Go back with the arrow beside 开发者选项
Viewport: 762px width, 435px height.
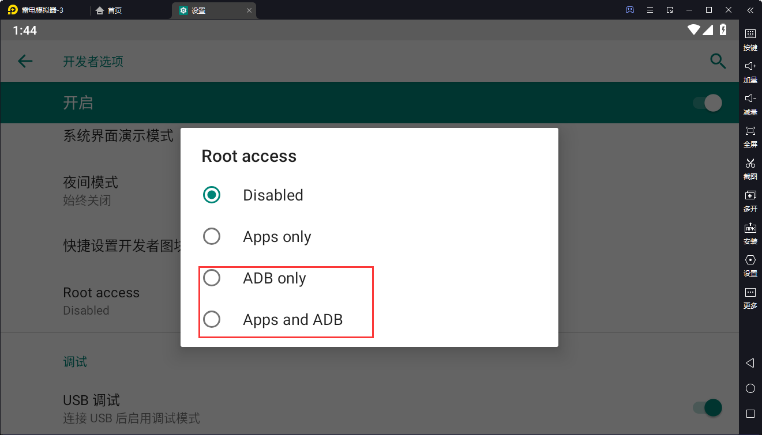(25, 61)
